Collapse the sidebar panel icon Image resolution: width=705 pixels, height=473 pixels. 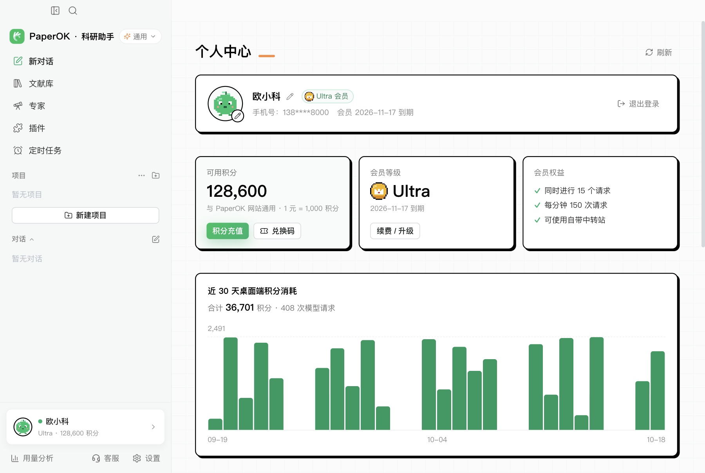[x=55, y=11]
